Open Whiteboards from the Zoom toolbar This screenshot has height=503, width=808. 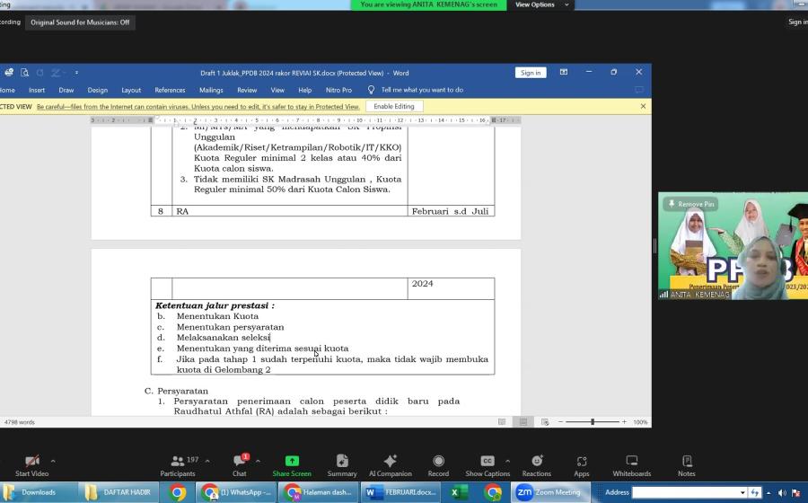pos(631,462)
